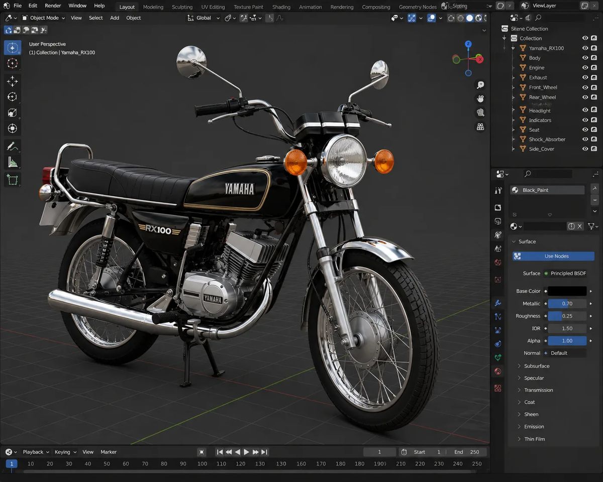This screenshot has width=603, height=482.
Task: Hide the Exhaust object in outliner
Action: coord(585,77)
